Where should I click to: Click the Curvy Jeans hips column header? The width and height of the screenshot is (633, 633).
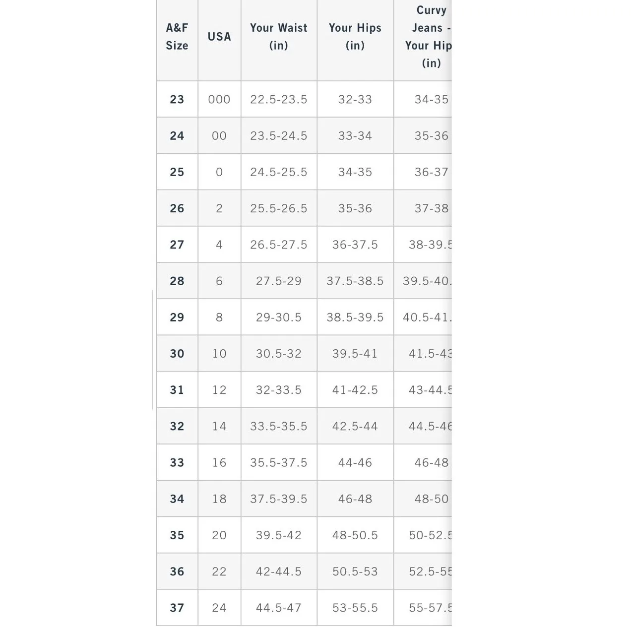click(x=430, y=37)
